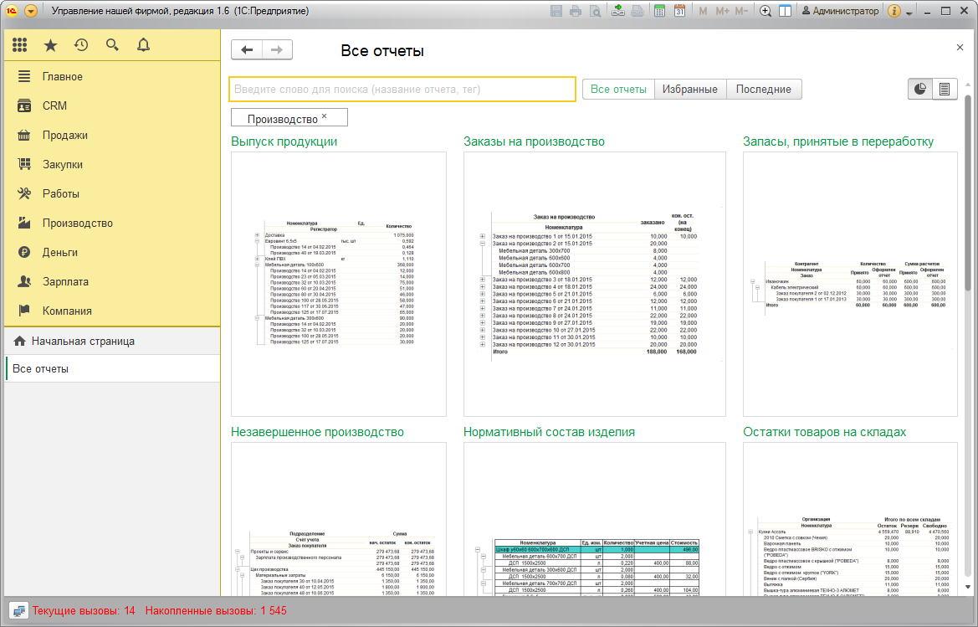Open the Заказы на производство report link
The height and width of the screenshot is (627, 978).
pos(534,141)
